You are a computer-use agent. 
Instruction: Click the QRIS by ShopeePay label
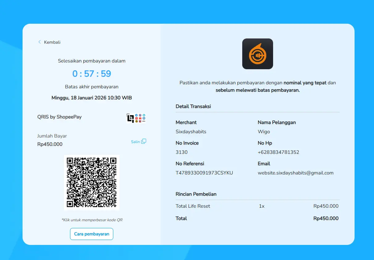coord(60,117)
